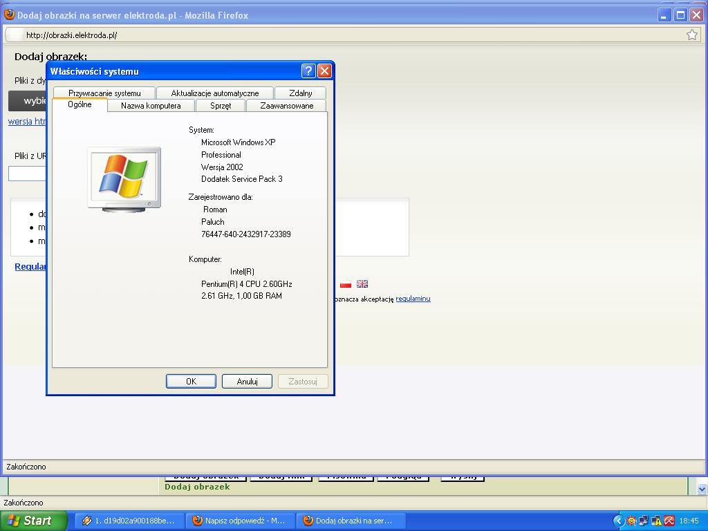Switch to Dodaj obrazki na ser taskbar item
The width and height of the screenshot is (708, 531).
coord(351,521)
